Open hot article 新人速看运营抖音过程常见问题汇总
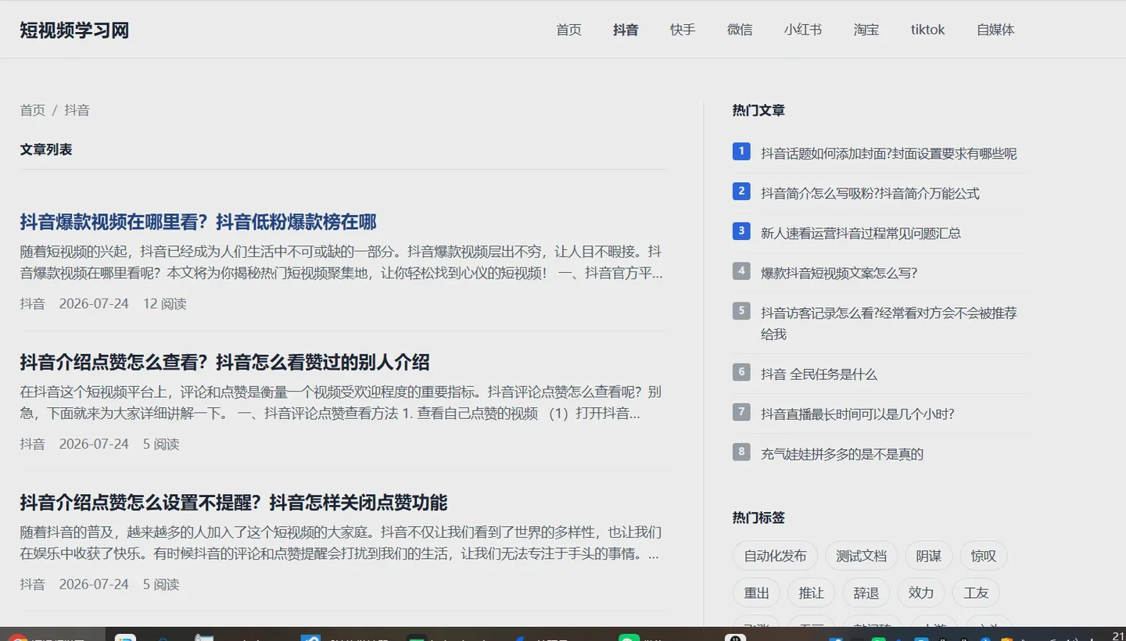 pos(861,233)
